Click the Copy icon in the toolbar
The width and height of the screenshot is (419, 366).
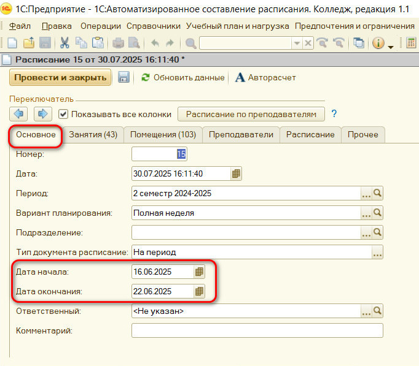(81, 43)
